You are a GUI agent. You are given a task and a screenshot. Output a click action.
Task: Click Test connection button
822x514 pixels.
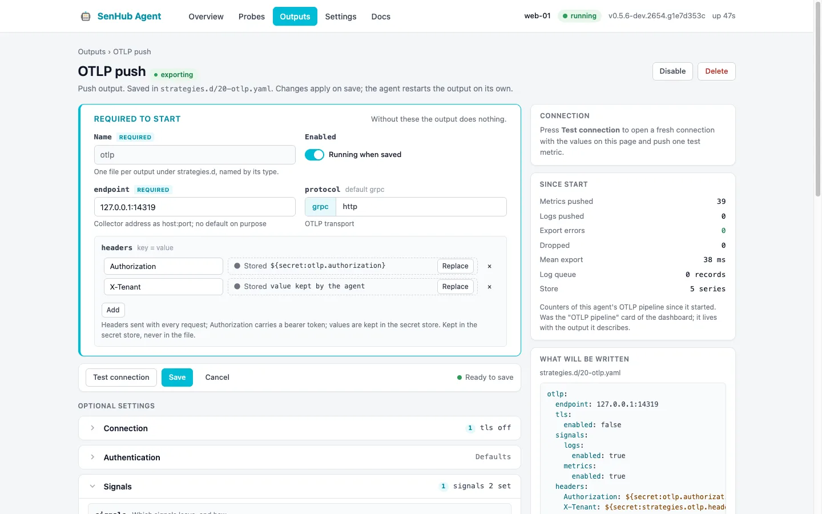point(121,378)
